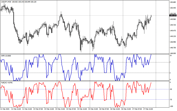Image resolution: width=177 pixels, height=111 pixels.
Task: Click the 25 Feb 23:00 time label
Action: [x=93, y=109]
